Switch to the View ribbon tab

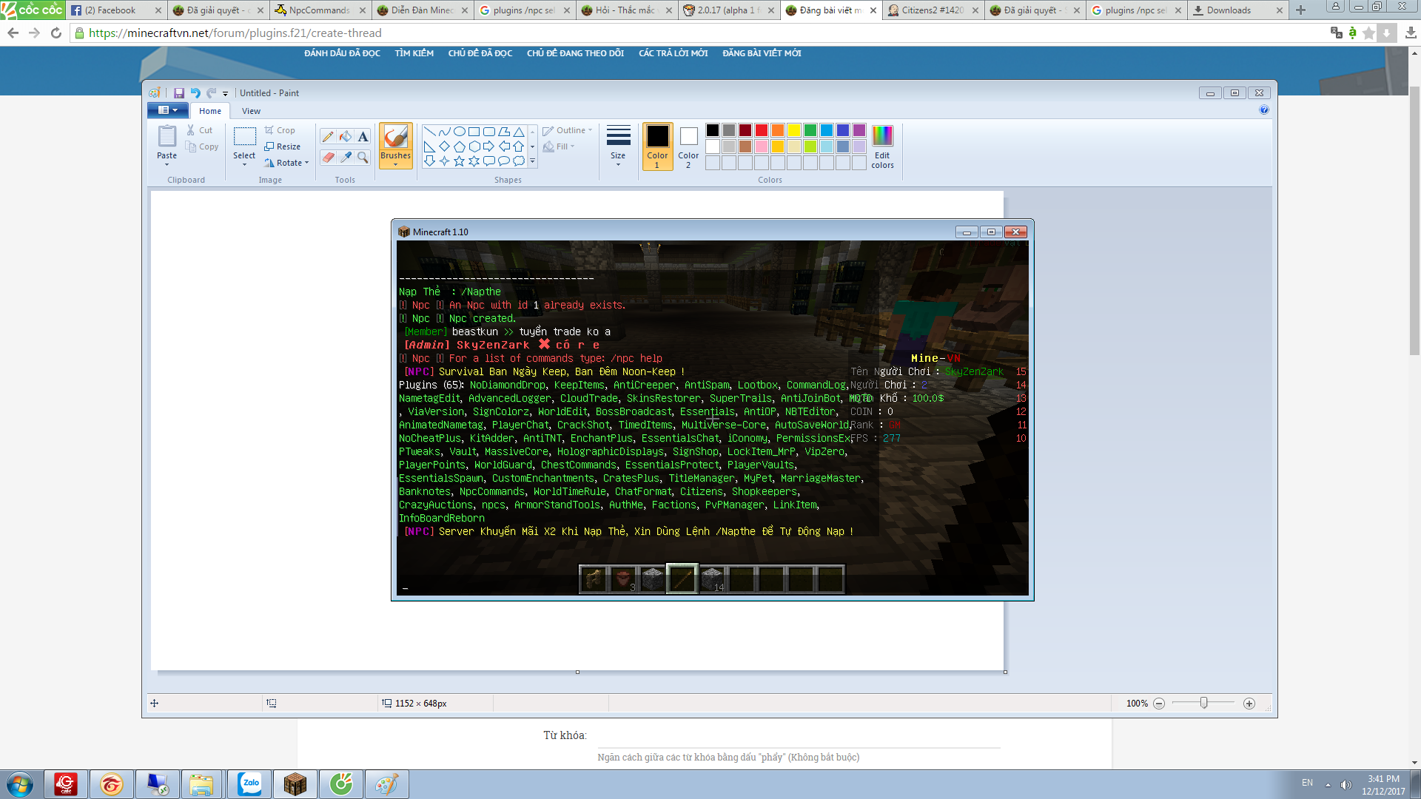pyautogui.click(x=251, y=111)
